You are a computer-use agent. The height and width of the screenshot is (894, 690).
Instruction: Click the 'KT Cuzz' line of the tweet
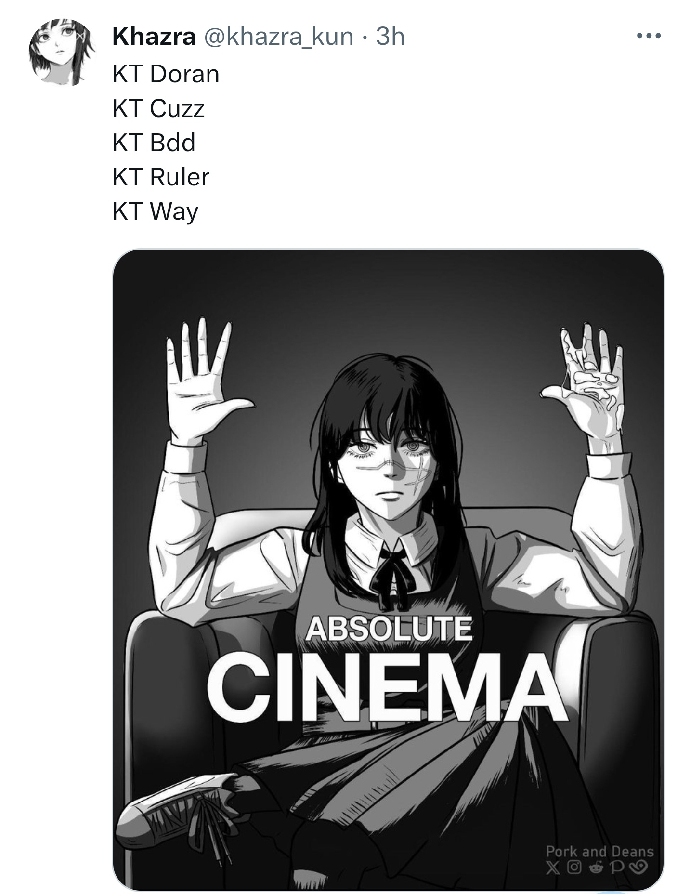[158, 108]
